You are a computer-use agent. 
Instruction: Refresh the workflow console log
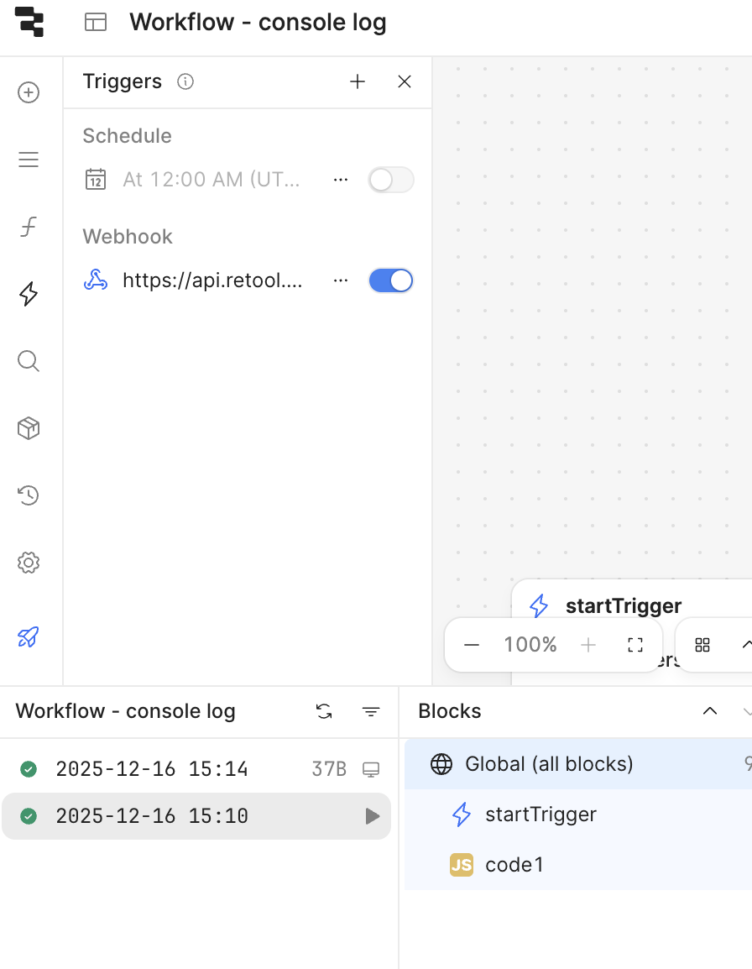[x=324, y=711]
